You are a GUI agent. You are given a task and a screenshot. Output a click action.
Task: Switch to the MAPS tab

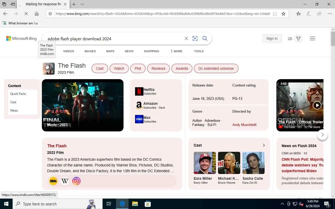click(x=110, y=51)
